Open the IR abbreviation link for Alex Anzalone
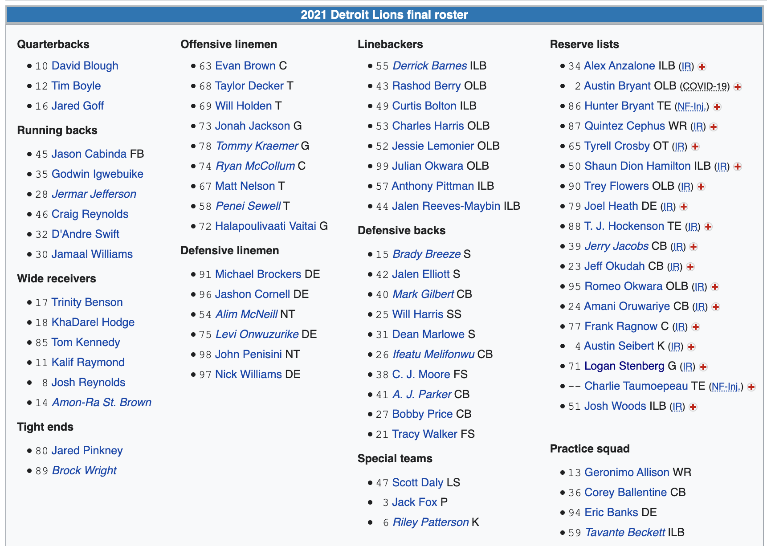Screen dimensions: 767x546 (687, 66)
